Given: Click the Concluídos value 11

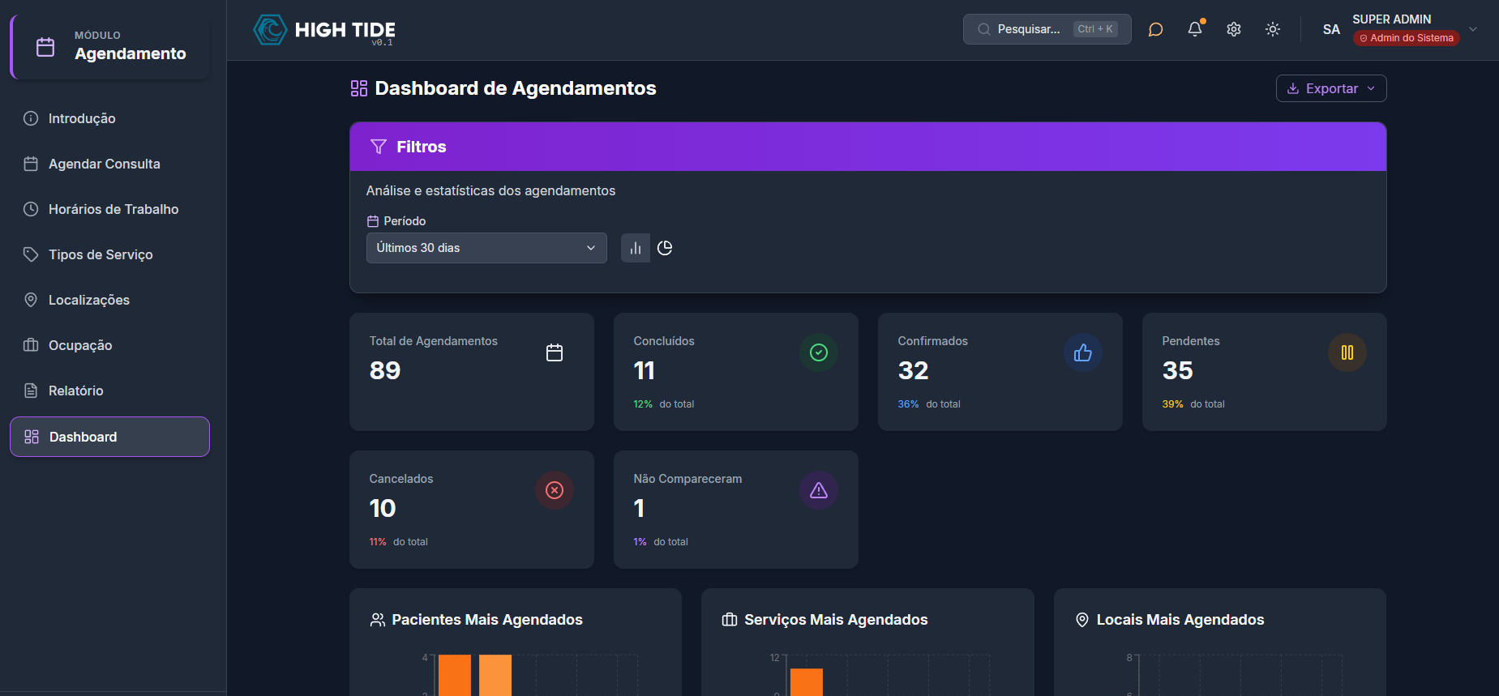Looking at the screenshot, I should (644, 370).
